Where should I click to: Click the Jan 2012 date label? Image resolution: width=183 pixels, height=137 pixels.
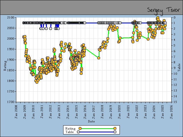pos(51,112)
